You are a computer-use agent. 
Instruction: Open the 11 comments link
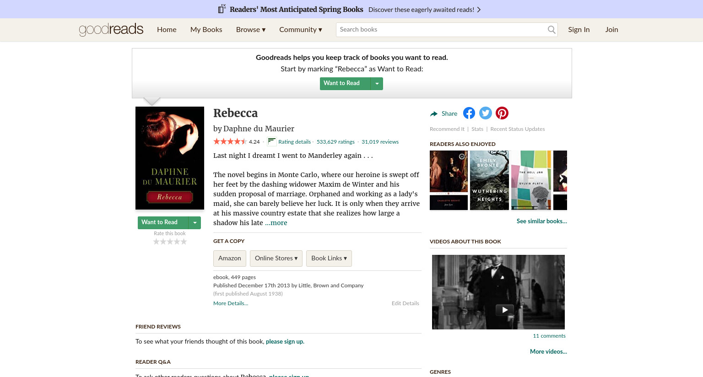click(x=549, y=336)
